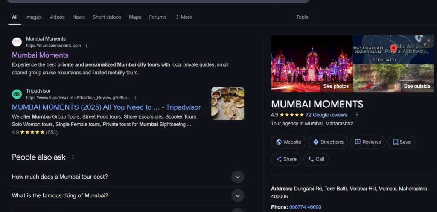This screenshot has width=437, height=212.
Task: Click the Mumbai Moments site favicon
Action: point(17,42)
